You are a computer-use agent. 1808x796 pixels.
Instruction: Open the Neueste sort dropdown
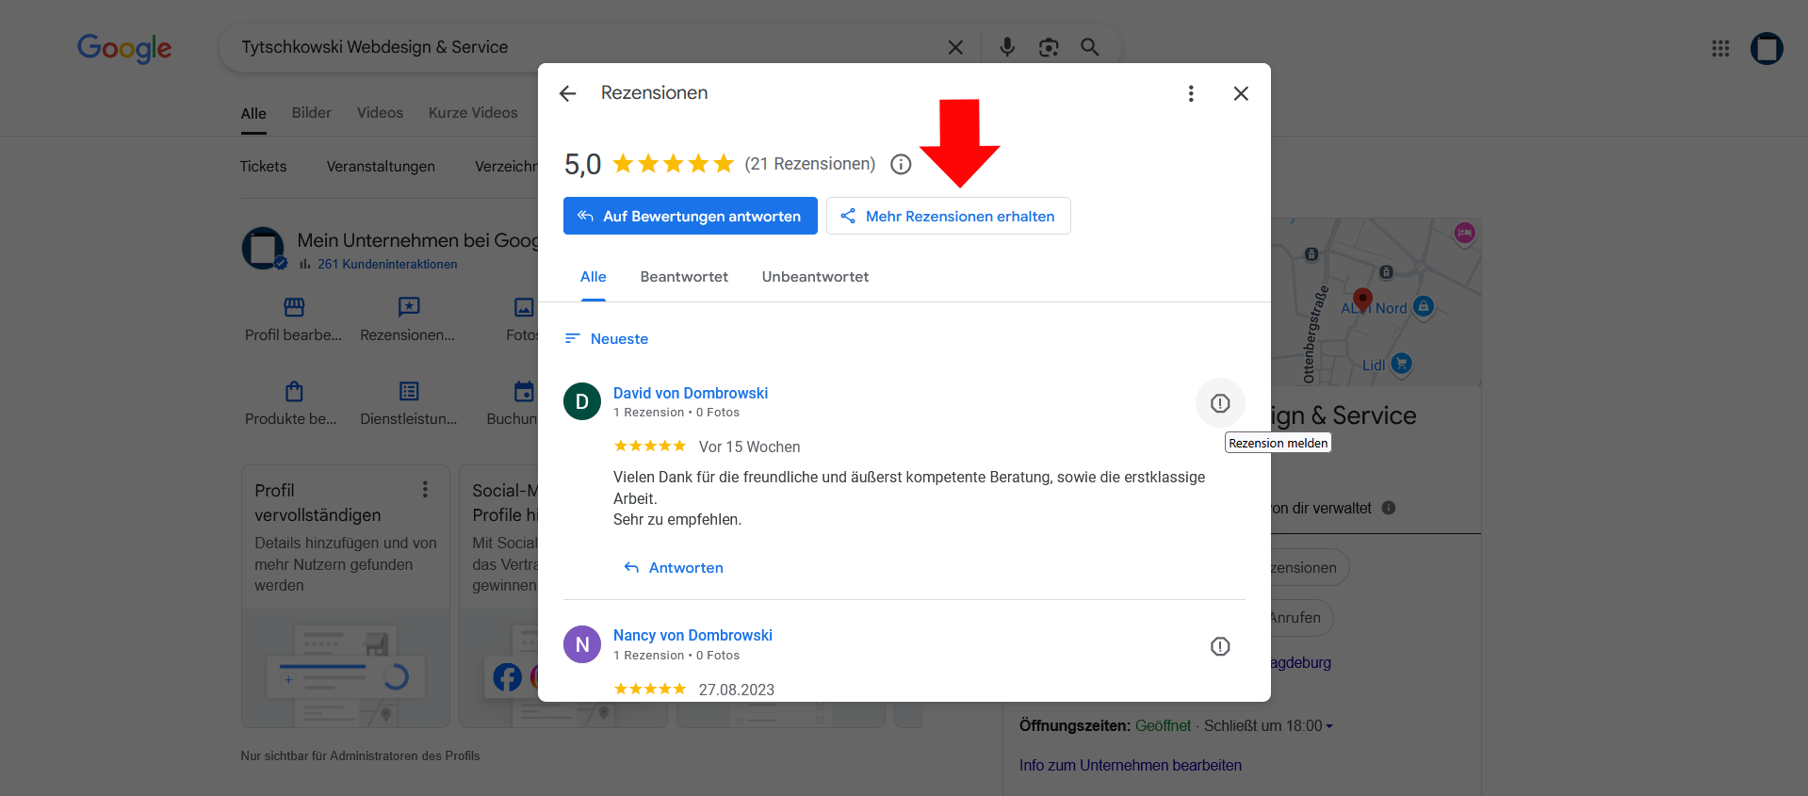607,339
